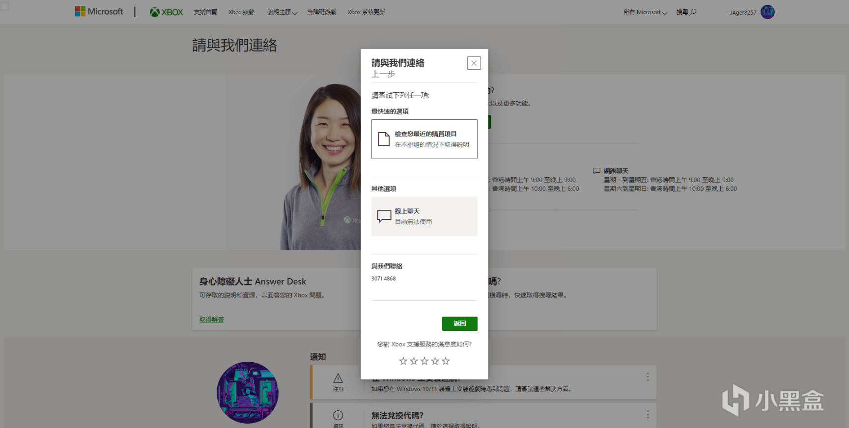Image resolution: width=849 pixels, height=428 pixels.
Task: Go to 支援首頁 in the navigation
Action: [205, 12]
